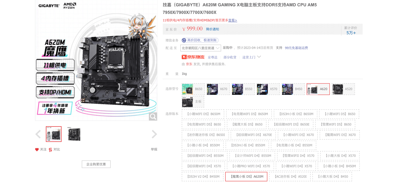Select version 【超级雕WIFI D4】B550M

(x=204, y=156)
